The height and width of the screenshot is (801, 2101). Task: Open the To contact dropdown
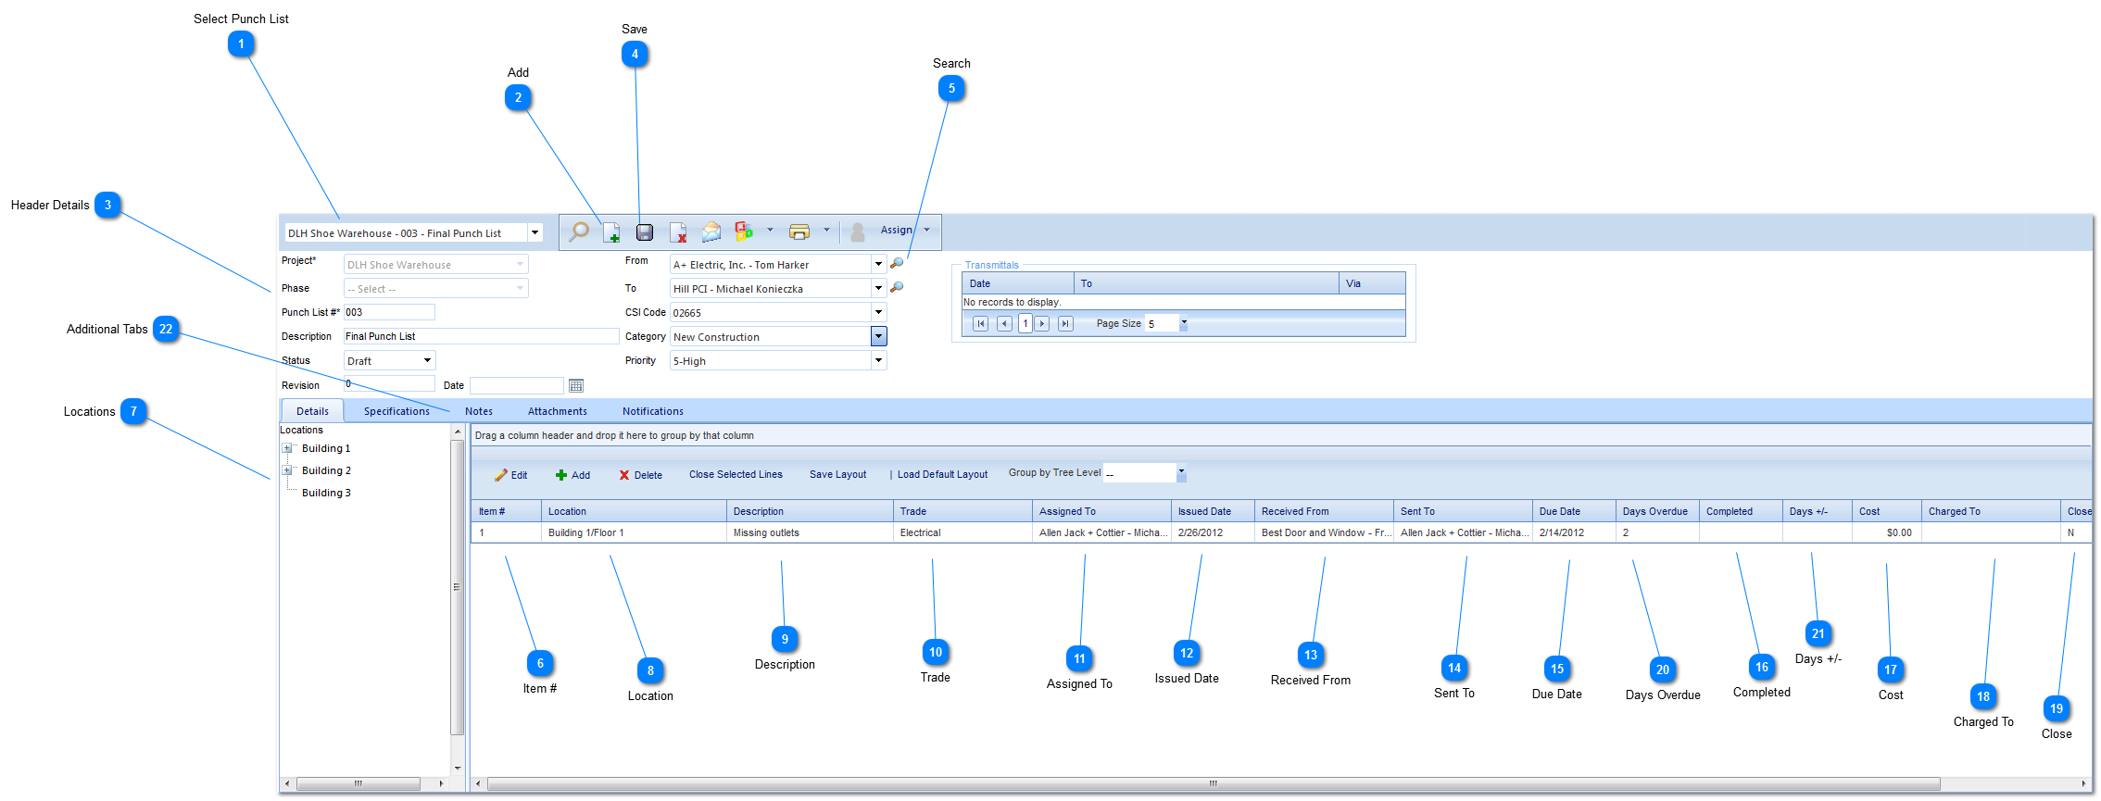point(878,289)
